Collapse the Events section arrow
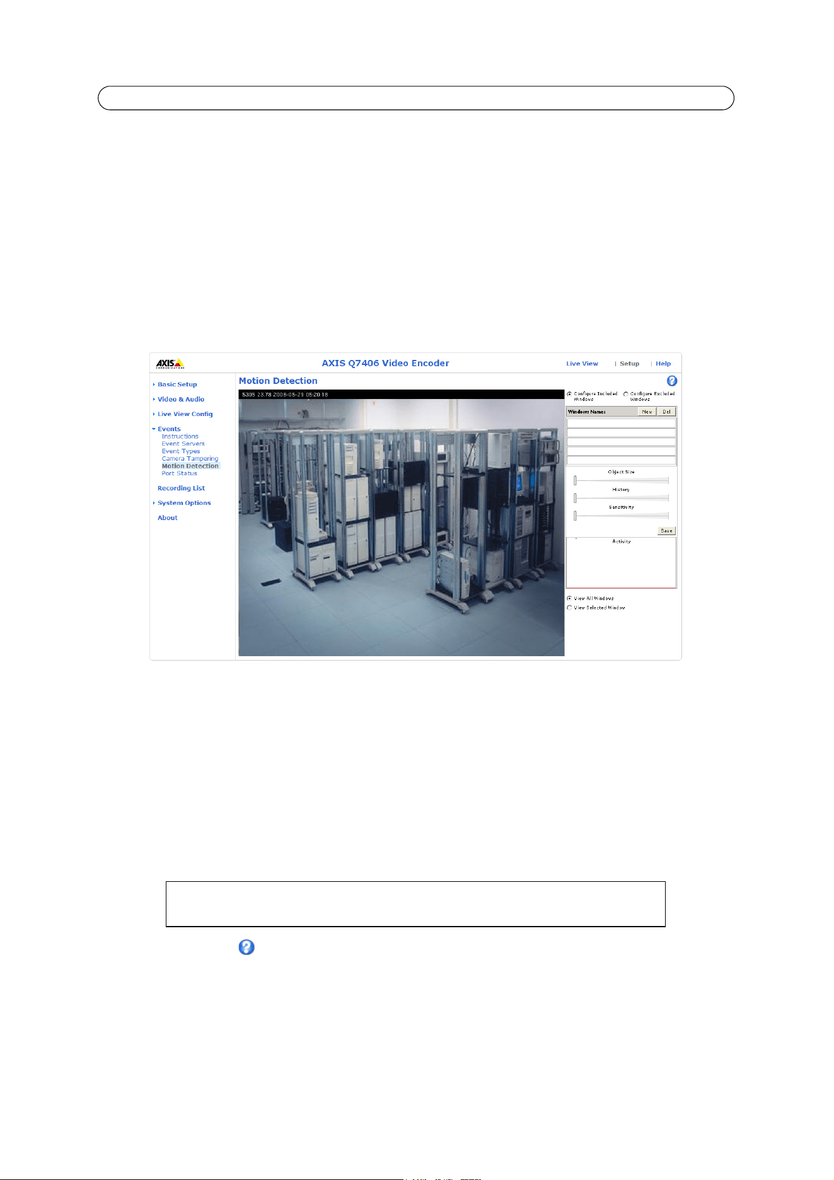834x1180 pixels. (x=154, y=429)
